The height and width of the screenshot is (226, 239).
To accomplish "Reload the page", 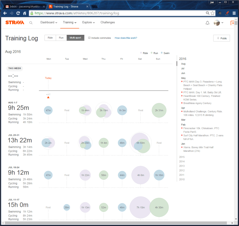I will (x=18, y=13).
